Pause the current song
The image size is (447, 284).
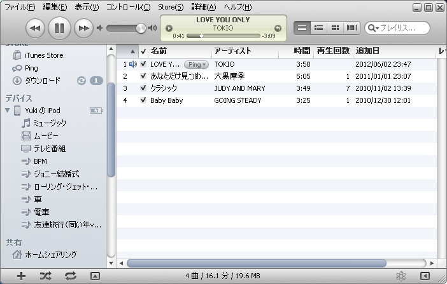tap(59, 28)
